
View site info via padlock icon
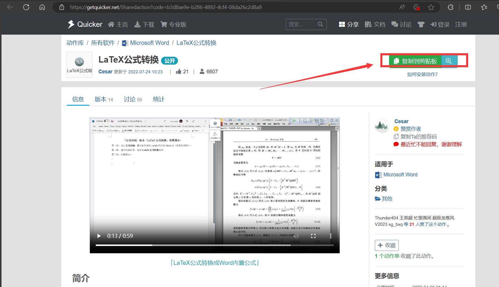click(62, 7)
